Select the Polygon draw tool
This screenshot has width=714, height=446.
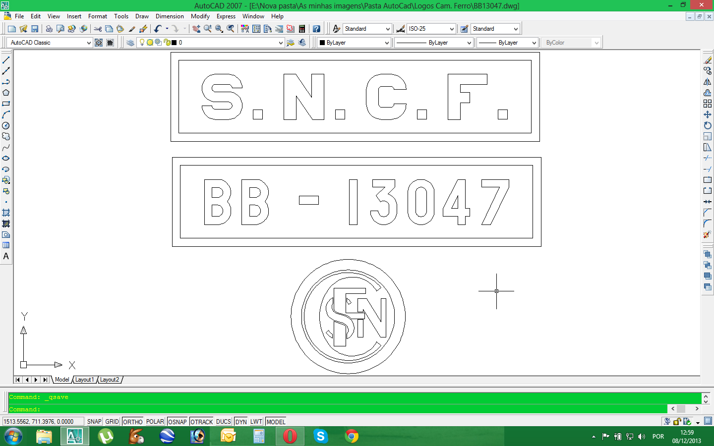coord(6,93)
